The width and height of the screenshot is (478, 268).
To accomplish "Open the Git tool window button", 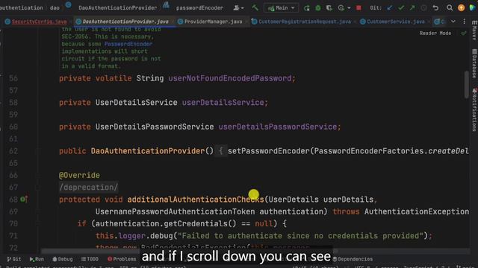I will click(x=14, y=259).
